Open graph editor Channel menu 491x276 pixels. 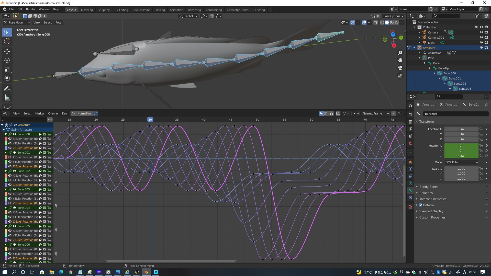click(x=53, y=113)
